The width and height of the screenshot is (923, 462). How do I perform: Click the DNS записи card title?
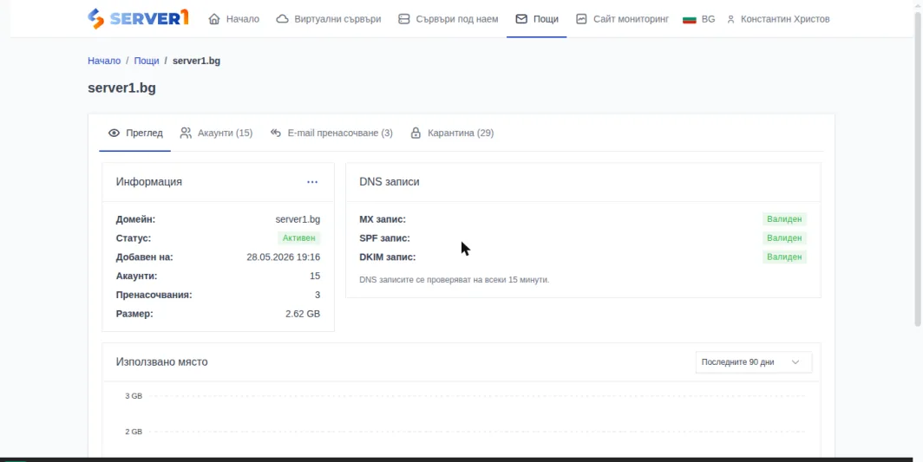pyautogui.click(x=389, y=182)
